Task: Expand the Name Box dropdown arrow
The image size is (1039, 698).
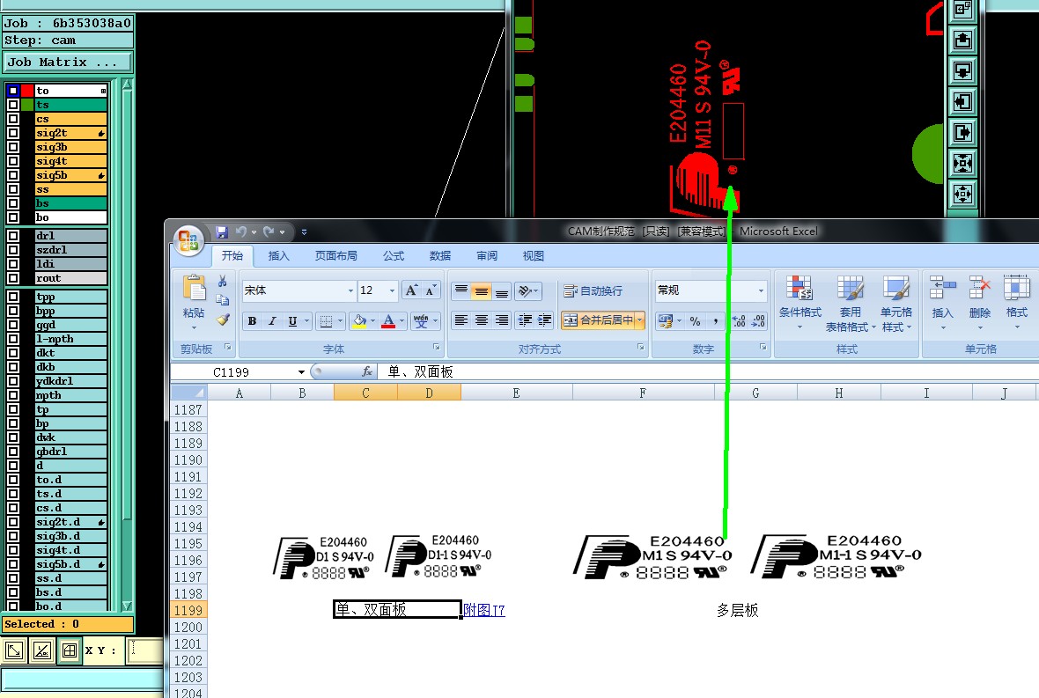Action: [301, 372]
